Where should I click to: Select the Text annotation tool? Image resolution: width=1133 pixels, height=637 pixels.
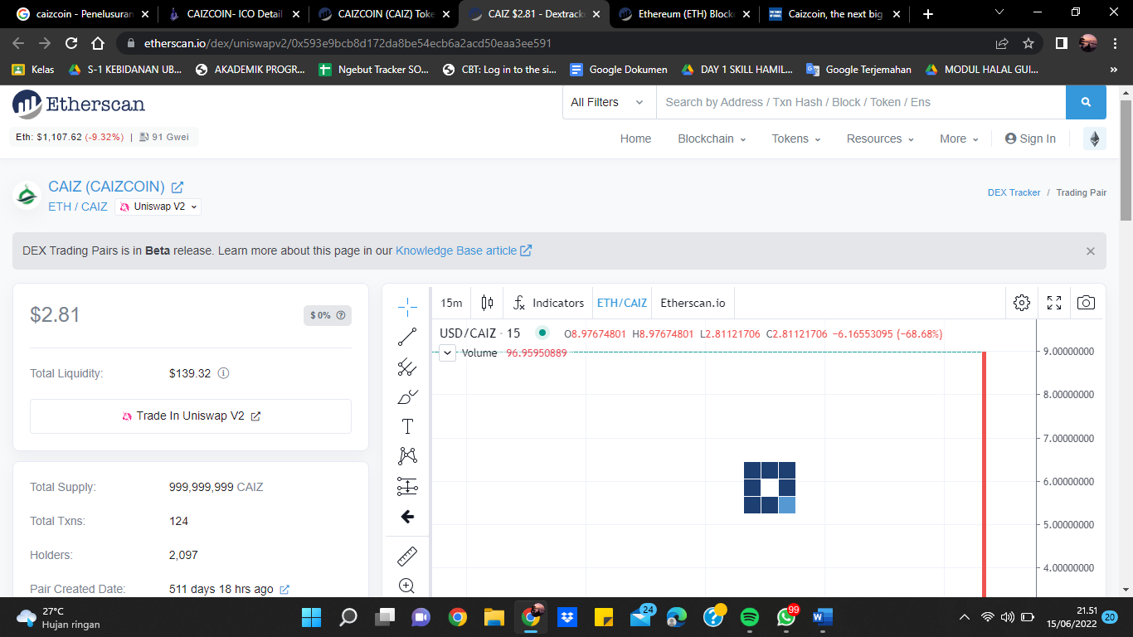pos(407,426)
